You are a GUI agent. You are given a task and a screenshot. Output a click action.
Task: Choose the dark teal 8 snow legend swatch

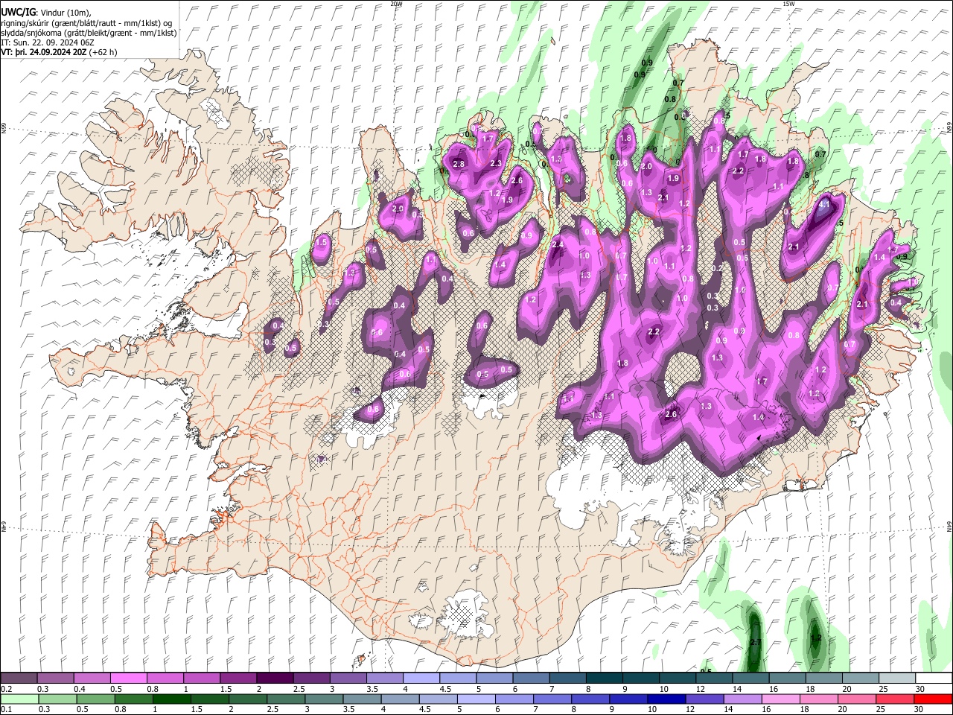pos(603,679)
